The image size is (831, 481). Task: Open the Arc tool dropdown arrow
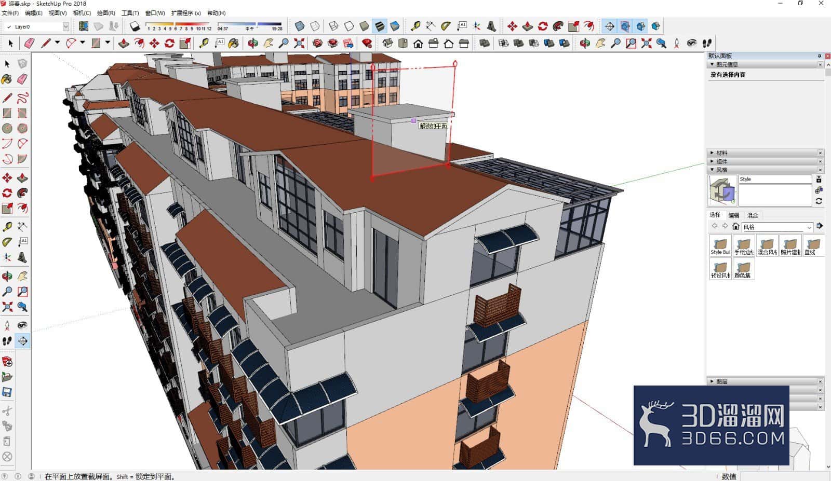tap(82, 43)
